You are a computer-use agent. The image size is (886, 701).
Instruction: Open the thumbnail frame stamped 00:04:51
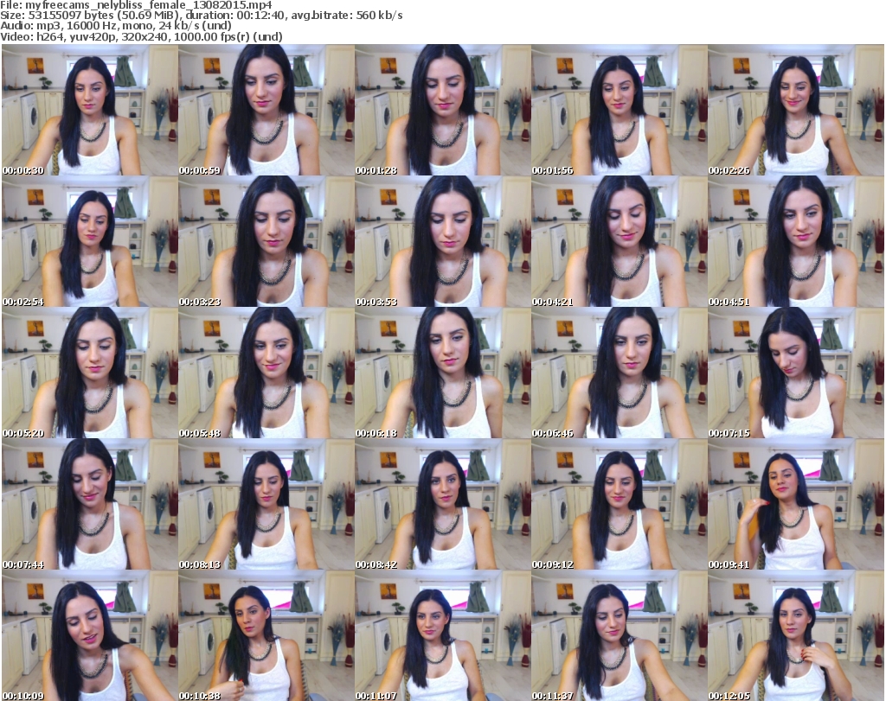(x=796, y=241)
